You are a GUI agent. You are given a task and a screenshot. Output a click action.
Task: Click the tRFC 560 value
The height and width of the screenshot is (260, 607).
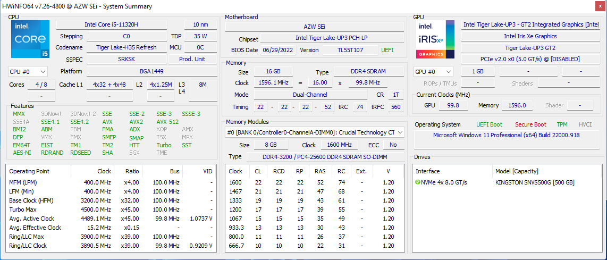coord(395,107)
